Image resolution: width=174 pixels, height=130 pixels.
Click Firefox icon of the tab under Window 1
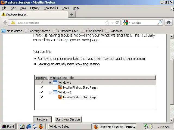[x=60, y=87]
